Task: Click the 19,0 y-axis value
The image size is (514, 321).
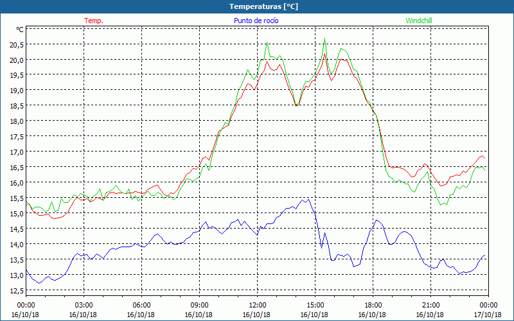Action: click(17, 91)
